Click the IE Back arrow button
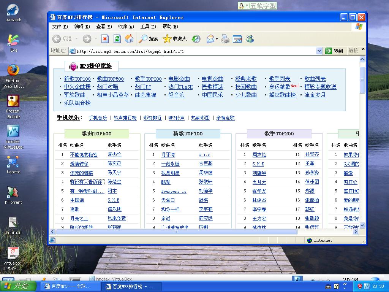The height and width of the screenshot is (292, 389). (x=57, y=39)
